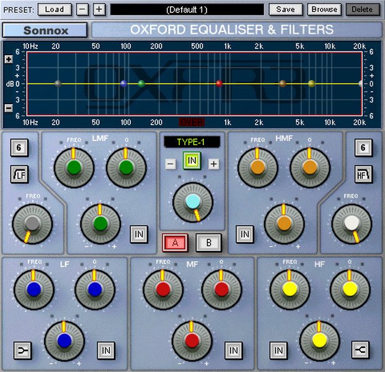Click the high-cut filter shape icon
The image size is (385, 372).
[x=363, y=175]
